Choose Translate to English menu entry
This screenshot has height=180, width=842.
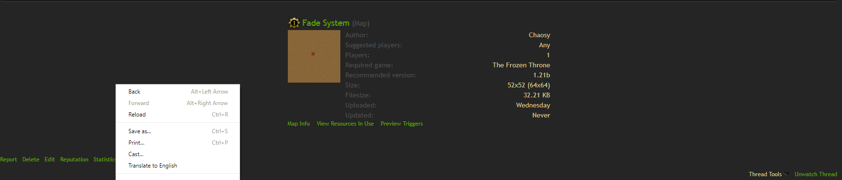178,166
